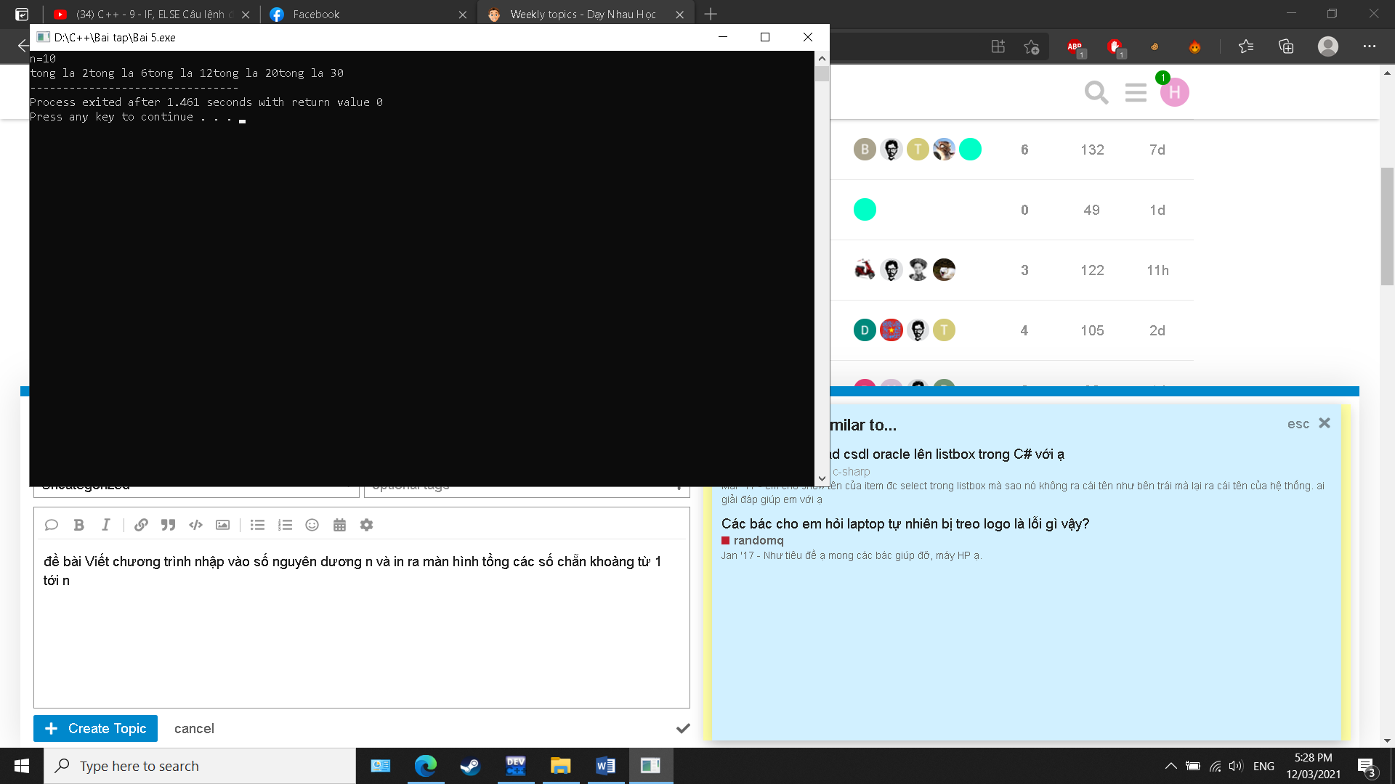The width and height of the screenshot is (1395, 784).
Task: Click the editor checkmark at bottom right
Action: [683, 728]
